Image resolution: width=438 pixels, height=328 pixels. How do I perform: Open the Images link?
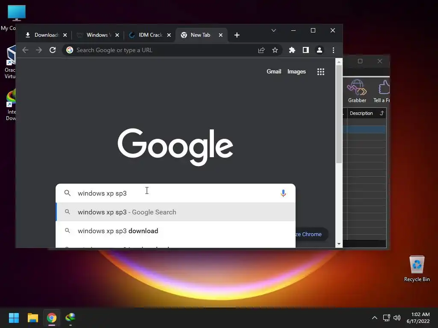(x=296, y=72)
